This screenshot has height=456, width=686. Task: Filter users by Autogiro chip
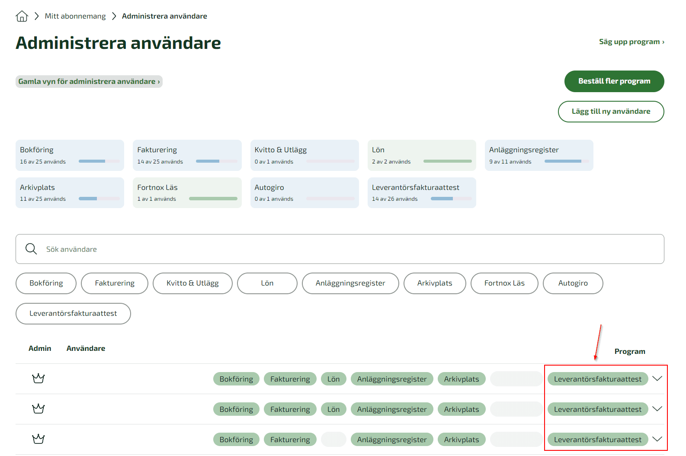573,283
